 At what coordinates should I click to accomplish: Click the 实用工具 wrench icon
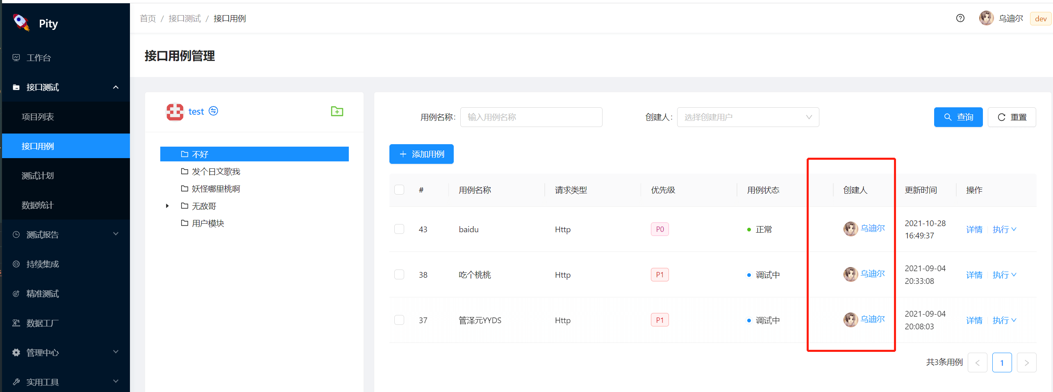(x=16, y=382)
